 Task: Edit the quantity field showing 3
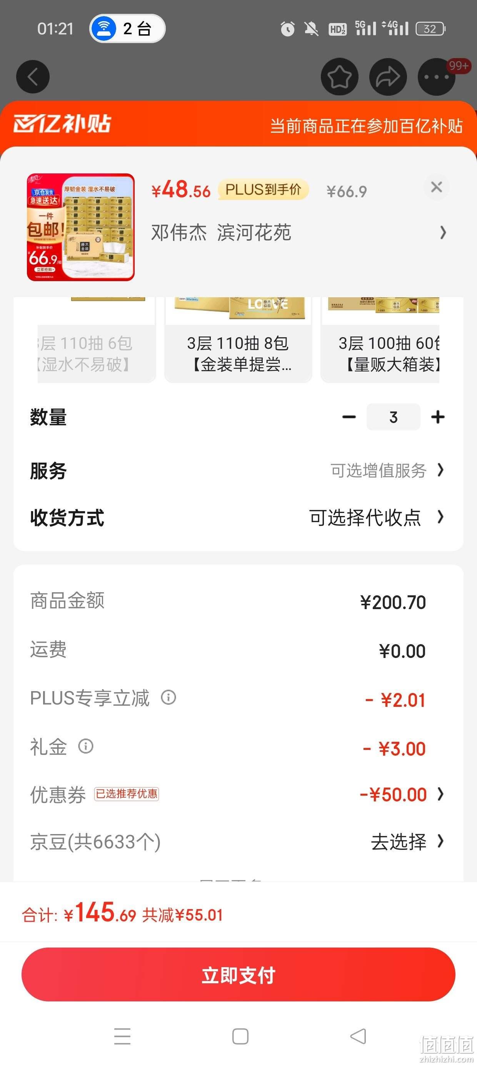coord(394,417)
